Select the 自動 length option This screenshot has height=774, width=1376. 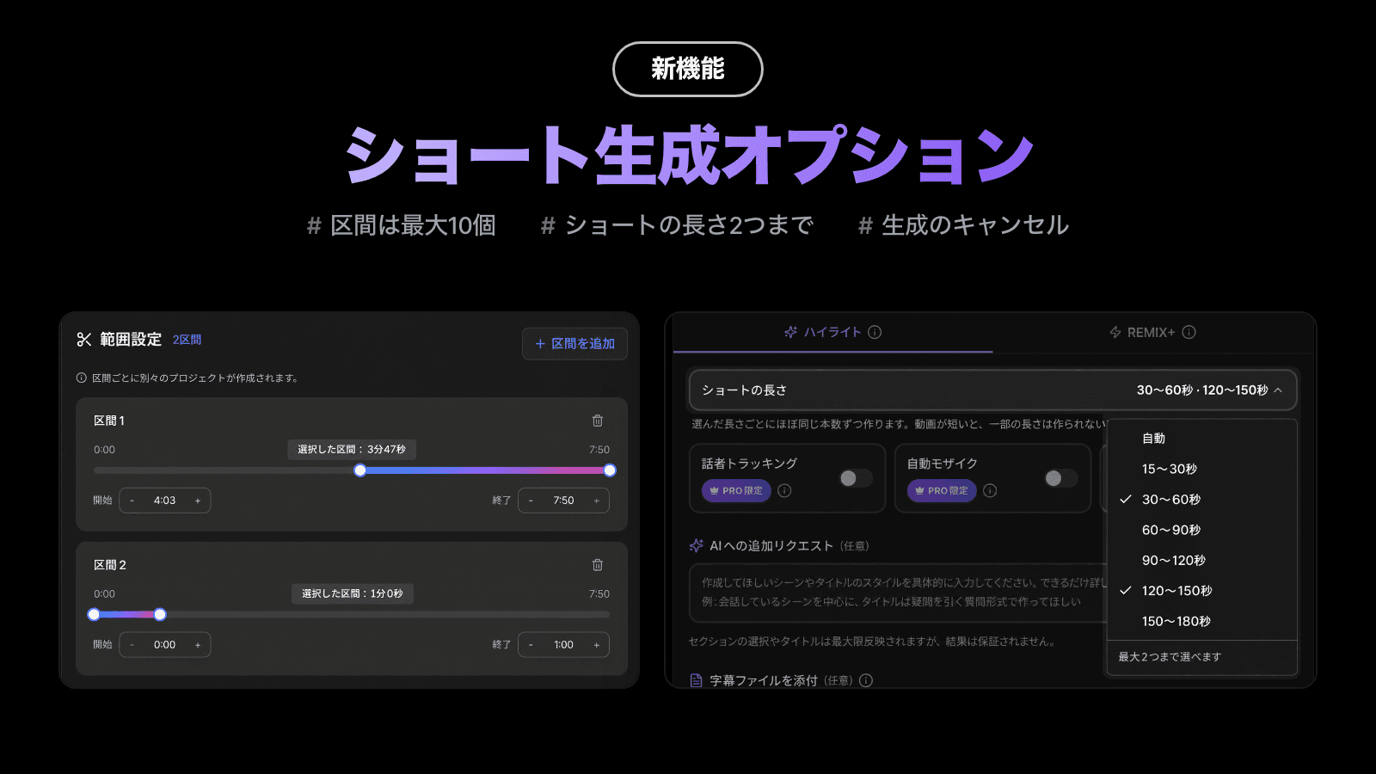pos(1201,439)
